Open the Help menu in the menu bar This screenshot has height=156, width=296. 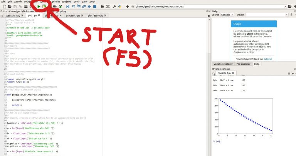92,2
